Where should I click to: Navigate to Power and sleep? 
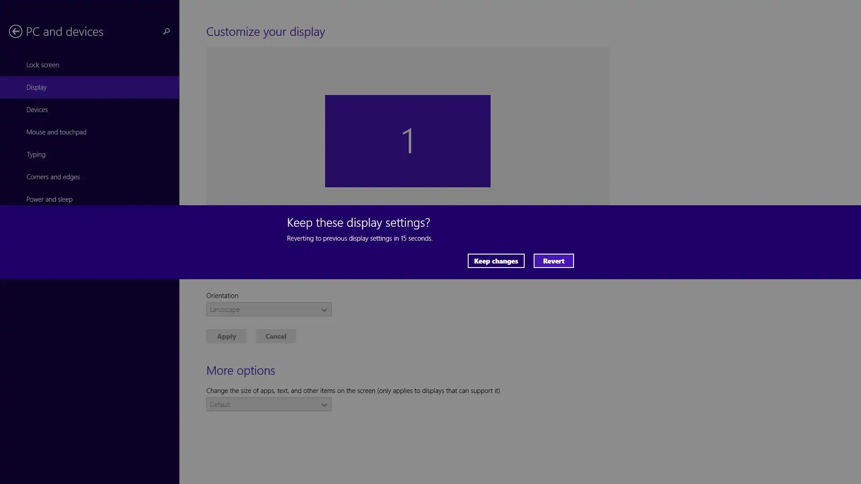click(49, 199)
